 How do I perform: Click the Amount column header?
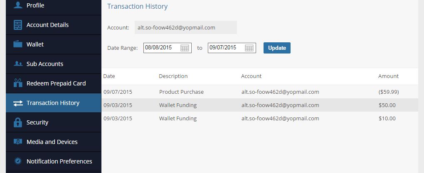point(388,76)
